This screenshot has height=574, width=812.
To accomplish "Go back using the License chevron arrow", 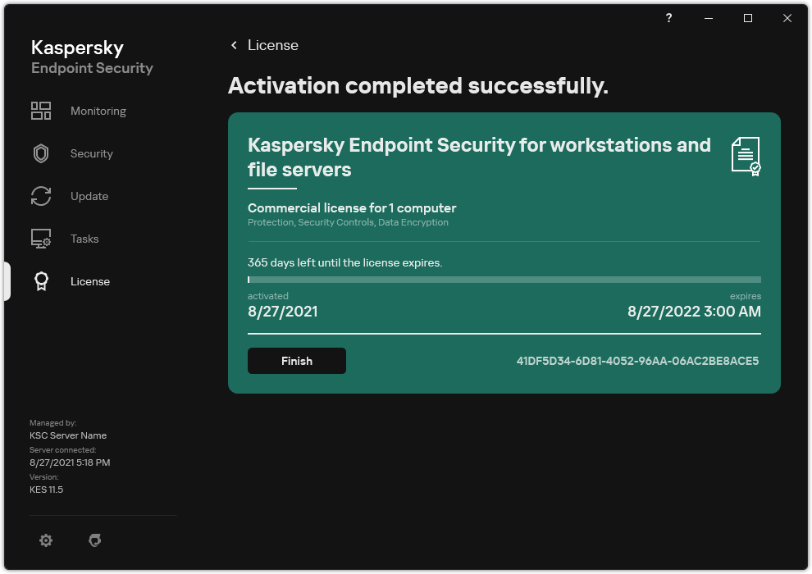I will 234,46.
